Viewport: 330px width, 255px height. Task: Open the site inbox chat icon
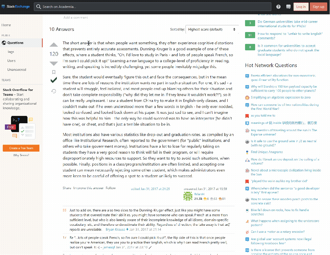click(288, 7)
